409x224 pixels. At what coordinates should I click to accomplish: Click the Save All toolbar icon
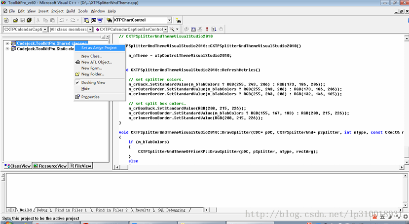[29, 20]
